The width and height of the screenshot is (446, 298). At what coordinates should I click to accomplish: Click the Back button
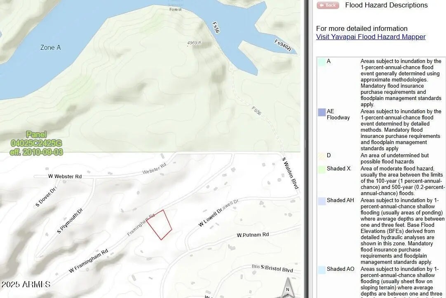pos(328,5)
